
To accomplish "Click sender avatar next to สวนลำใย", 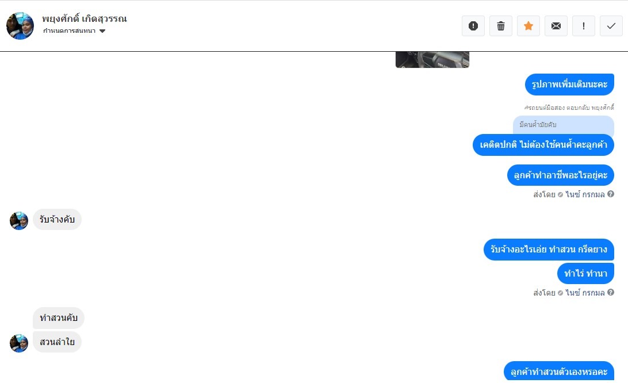I will [19, 343].
